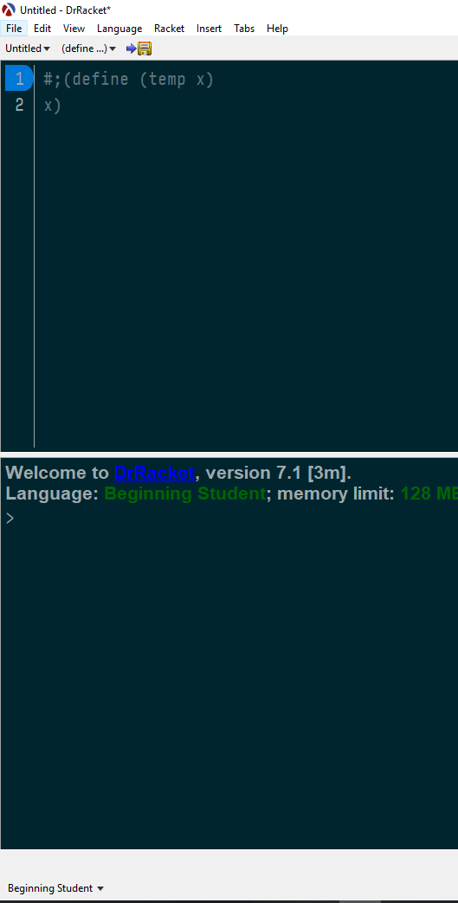Expand the (define ...) definitions dropdown
Viewport: 458px width, 903px height.
[88, 48]
